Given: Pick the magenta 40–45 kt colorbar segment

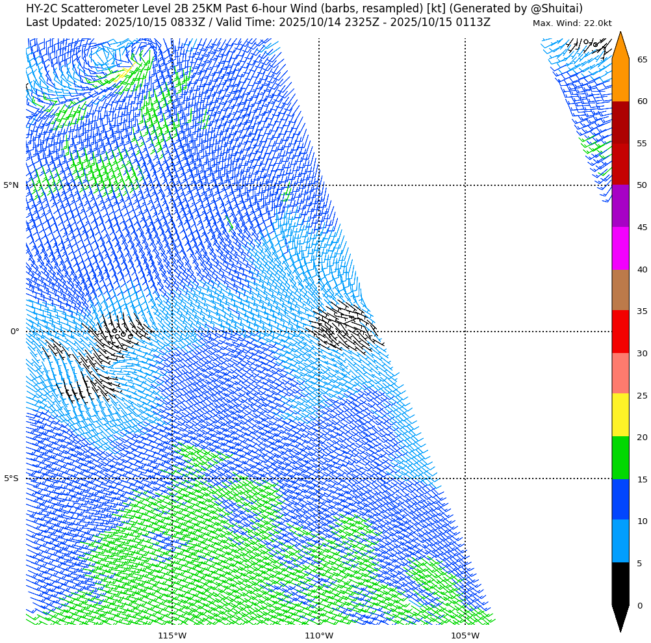Looking at the screenshot, I should pos(620,248).
